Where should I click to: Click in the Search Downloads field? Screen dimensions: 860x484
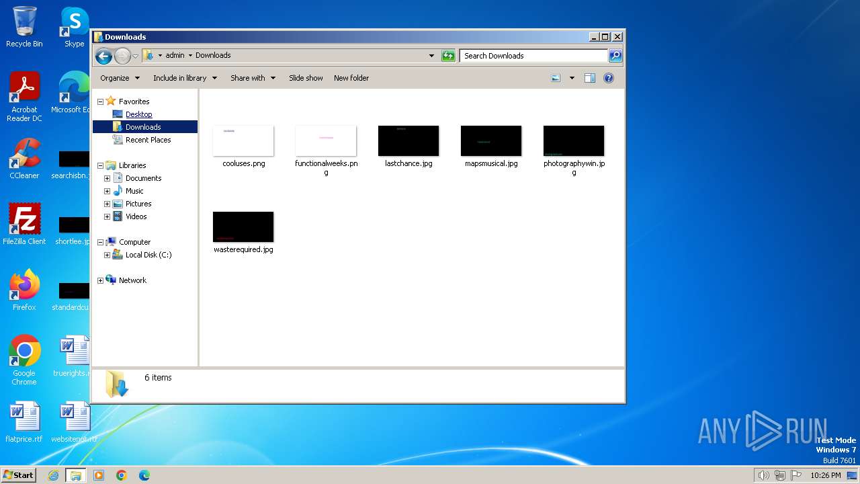534,56
